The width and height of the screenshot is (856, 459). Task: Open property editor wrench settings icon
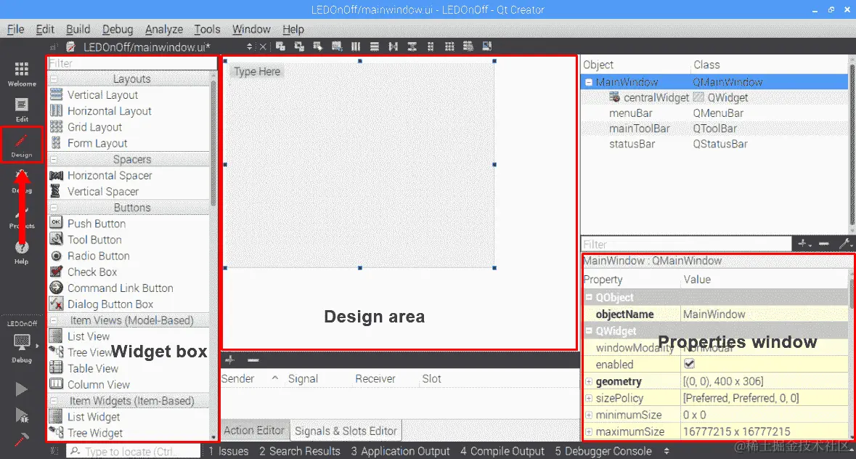pos(844,244)
